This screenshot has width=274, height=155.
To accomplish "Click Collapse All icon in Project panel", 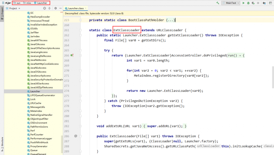I will click(49, 8).
